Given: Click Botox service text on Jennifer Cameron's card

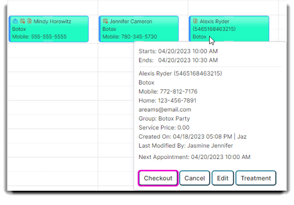Looking at the screenshot, I should pos(109,29).
